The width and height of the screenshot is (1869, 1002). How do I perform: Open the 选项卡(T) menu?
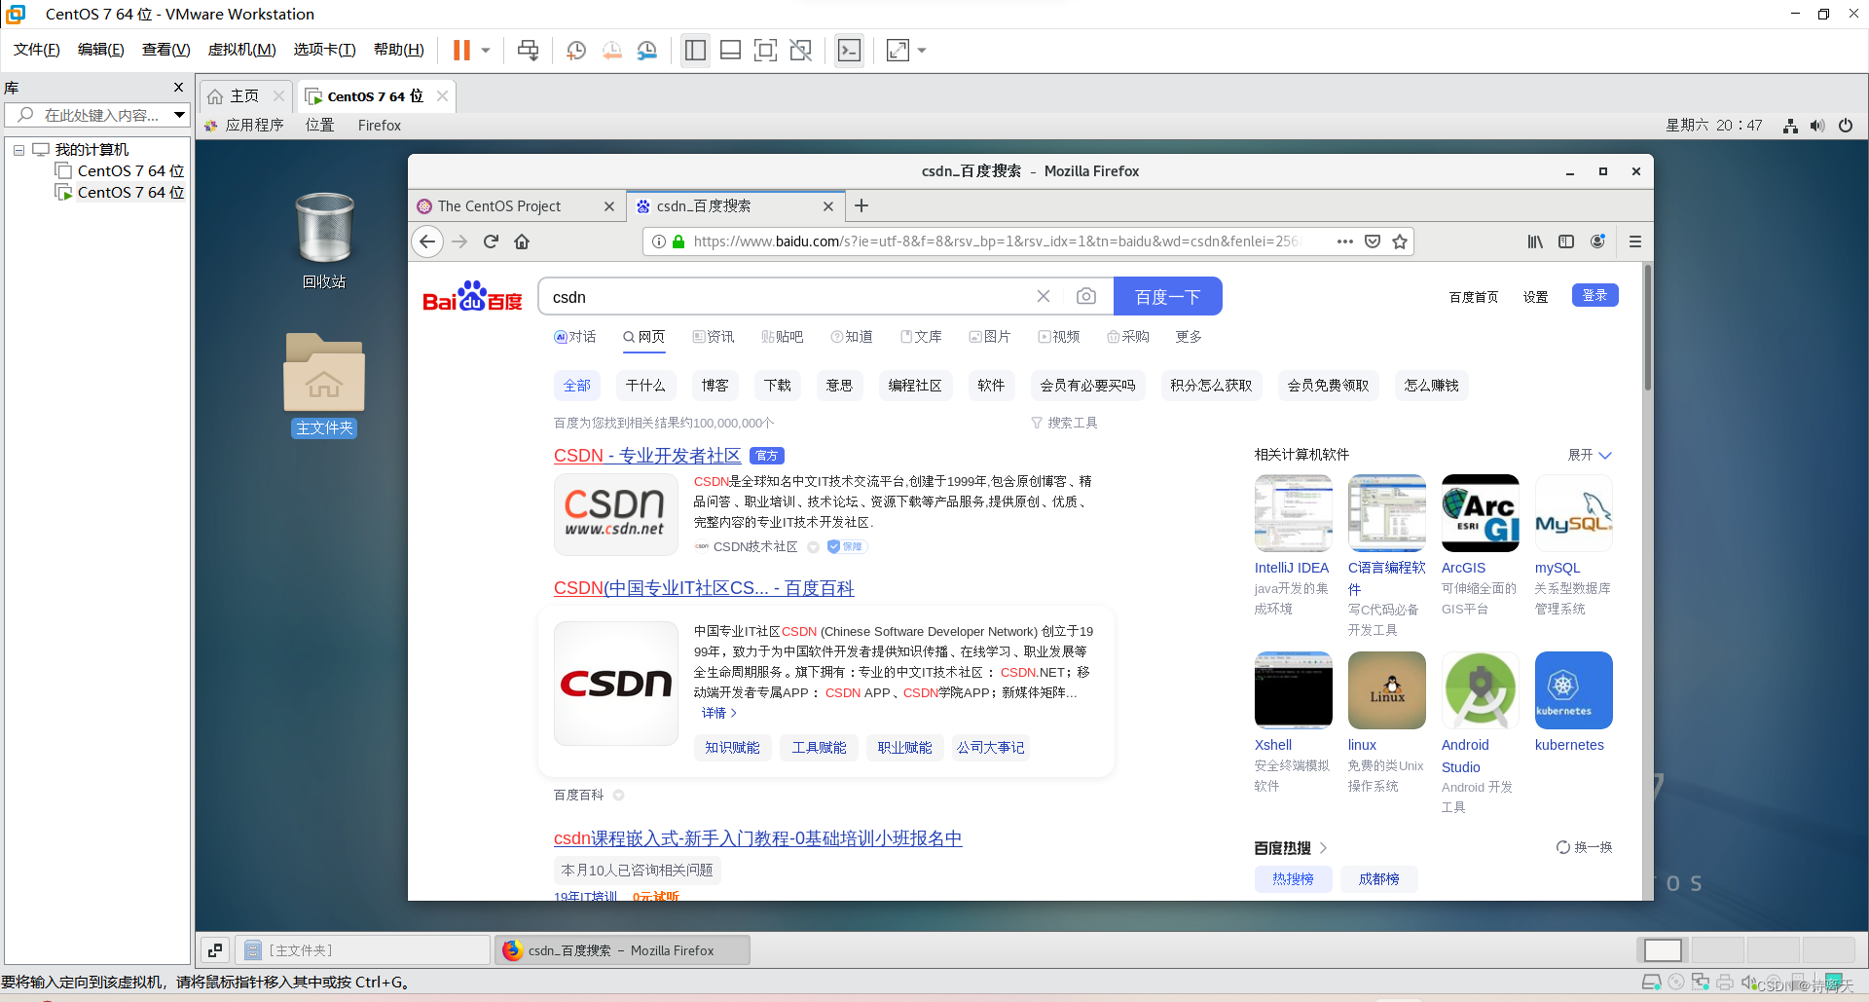pos(324,50)
